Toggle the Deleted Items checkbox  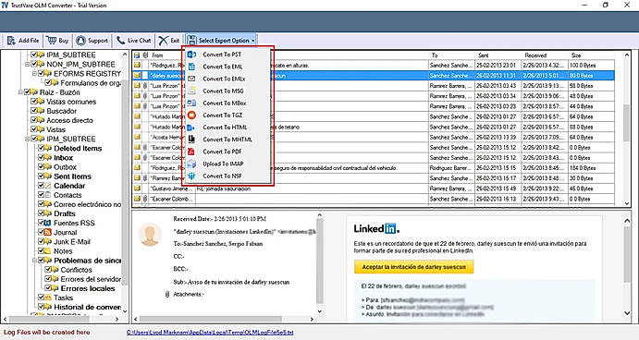[x=42, y=148]
